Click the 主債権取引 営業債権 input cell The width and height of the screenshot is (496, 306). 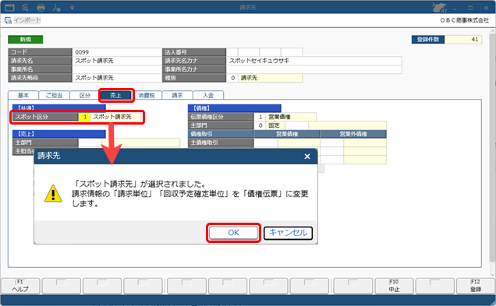(x=266, y=142)
